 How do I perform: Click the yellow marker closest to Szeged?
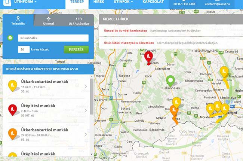(225, 109)
